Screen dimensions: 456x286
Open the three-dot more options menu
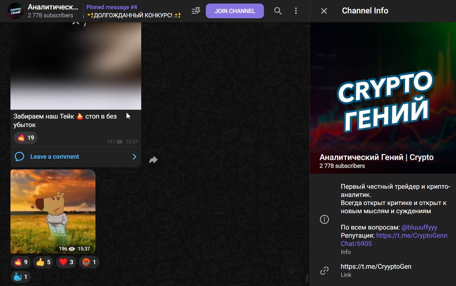pos(296,11)
